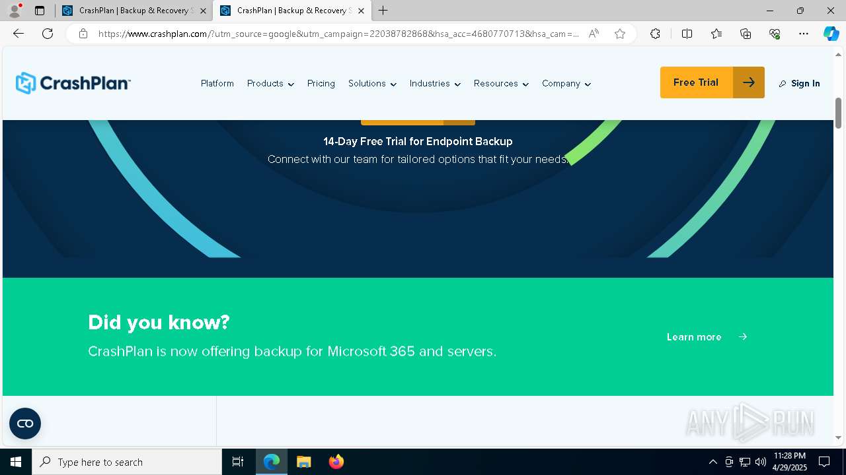Expand the Resources dropdown
Screen dimensions: 846x475
(x=501, y=84)
